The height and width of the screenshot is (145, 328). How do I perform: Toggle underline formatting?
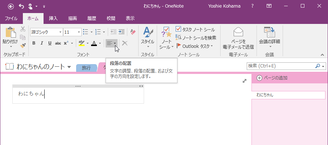click(x=50, y=43)
